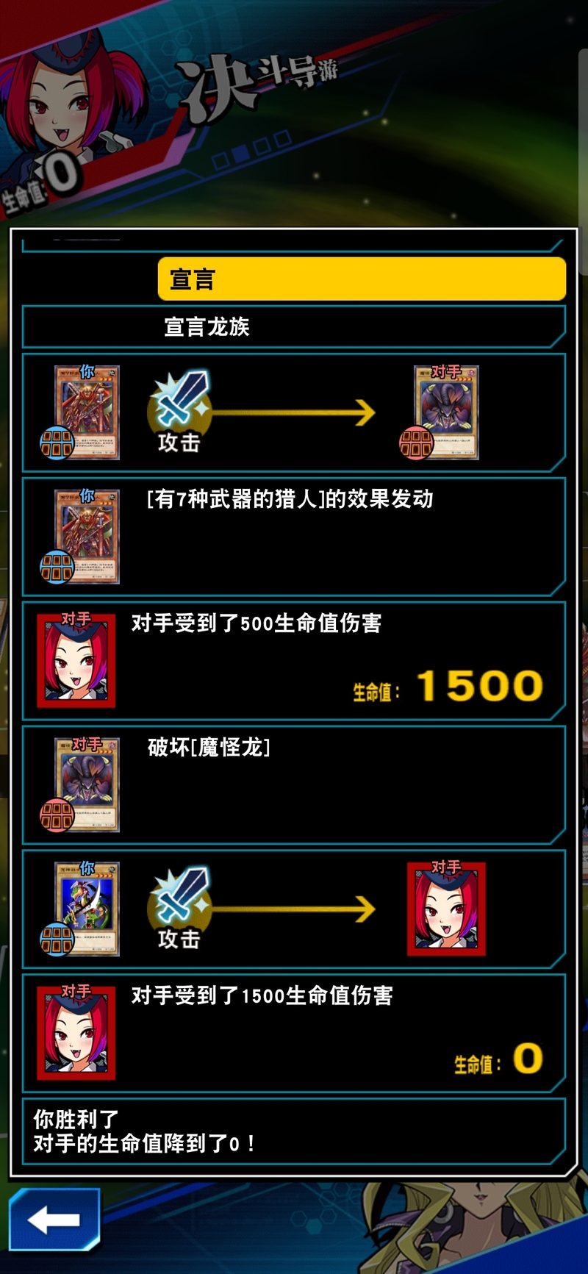Tap opponent portrait targeted by direct attack
Screen dimensions: 588x1274
(446, 909)
